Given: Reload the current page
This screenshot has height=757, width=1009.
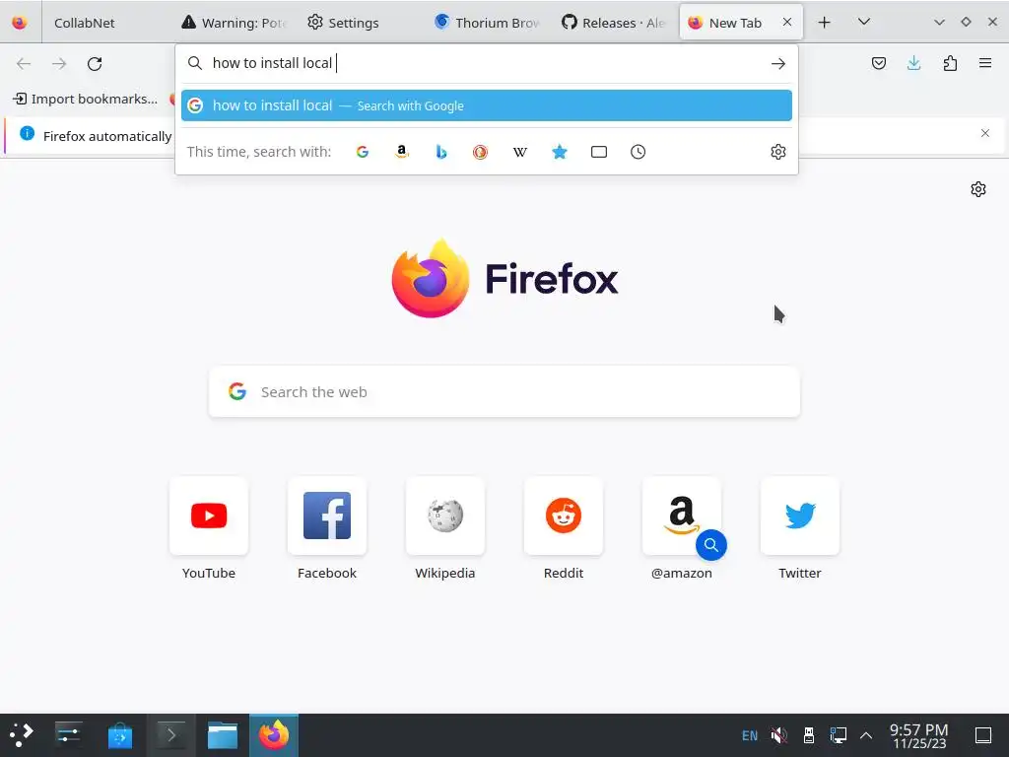Looking at the screenshot, I should coord(95,63).
